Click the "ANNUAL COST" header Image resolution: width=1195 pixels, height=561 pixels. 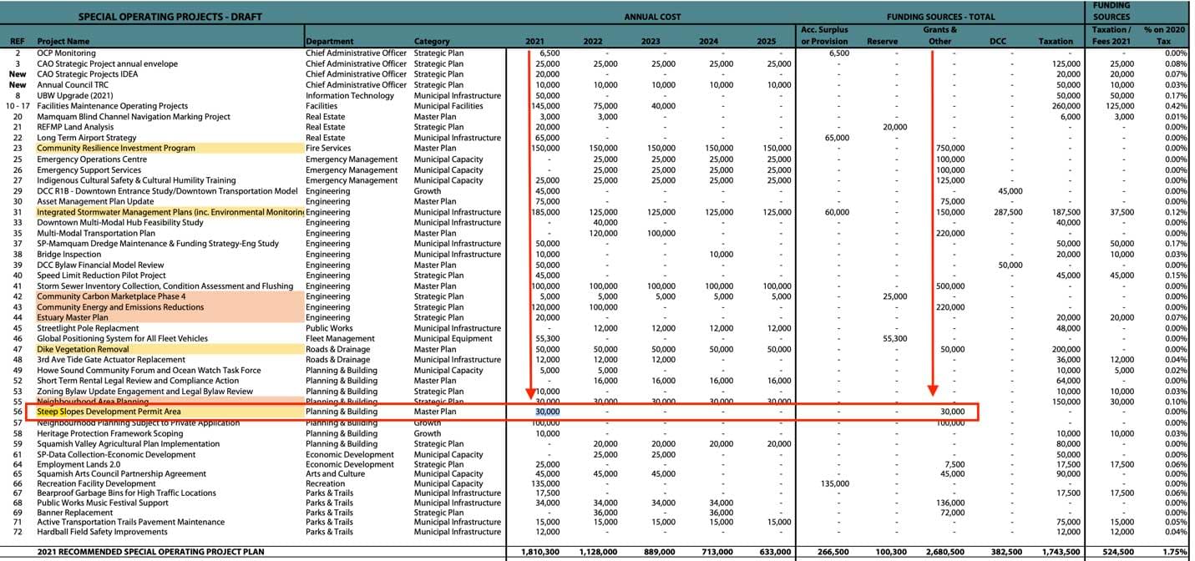tap(652, 16)
